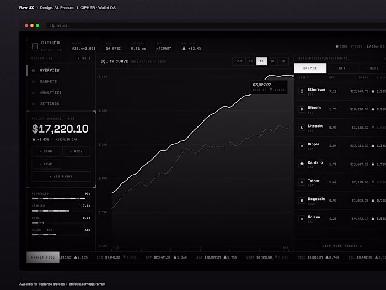Click Bitcoin quantity 1.76
This screenshot has width=386, height=290.
[x=333, y=109]
